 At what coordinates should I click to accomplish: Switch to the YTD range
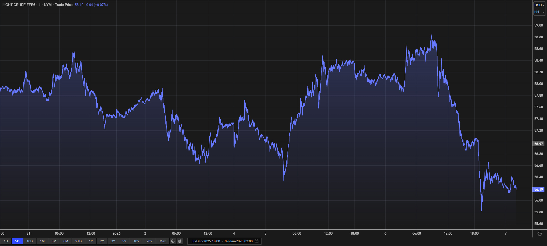point(78,241)
